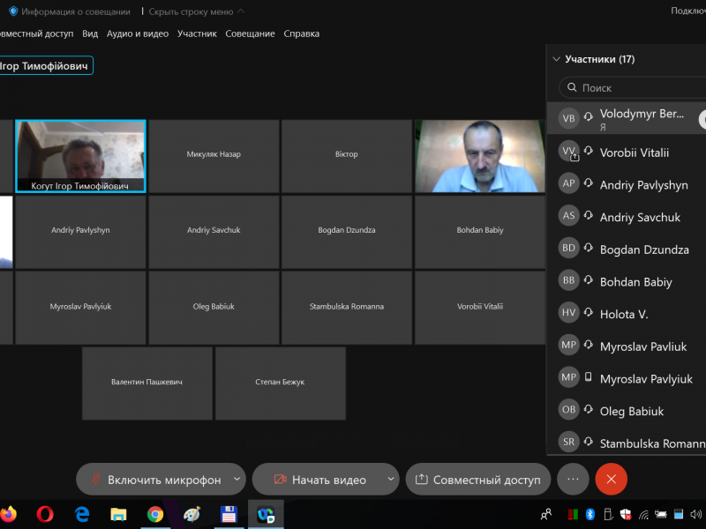
Task: Open File Explorer in the taskbar
Action: 118,513
